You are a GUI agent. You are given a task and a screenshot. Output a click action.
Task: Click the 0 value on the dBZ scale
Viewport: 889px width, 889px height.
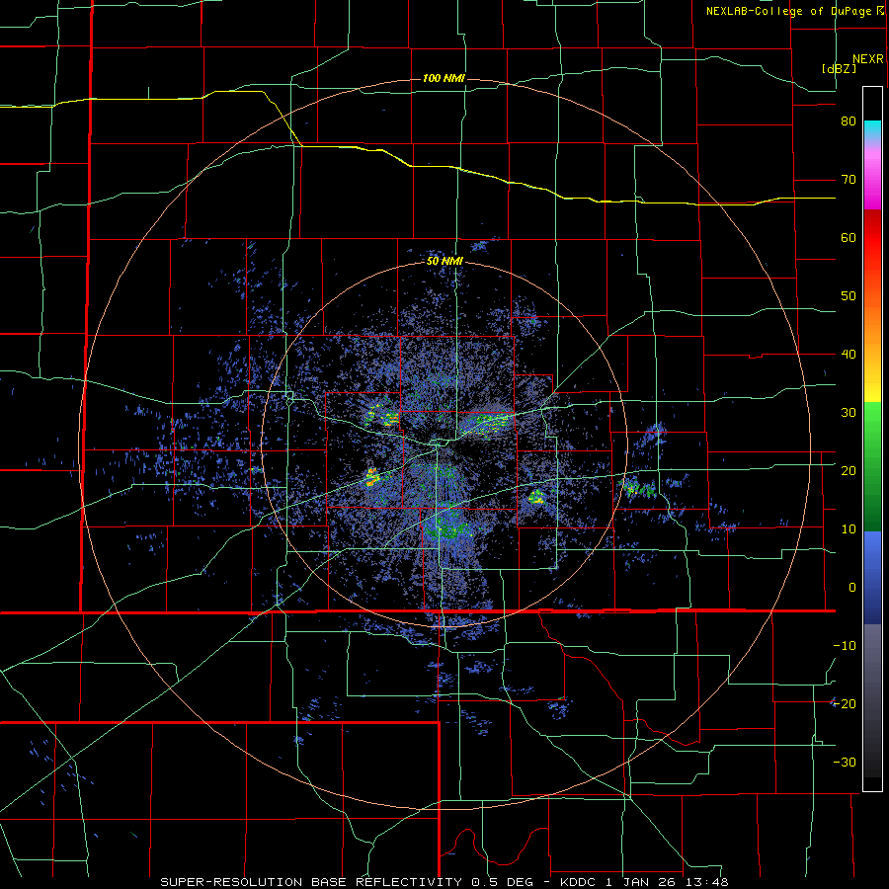point(852,588)
